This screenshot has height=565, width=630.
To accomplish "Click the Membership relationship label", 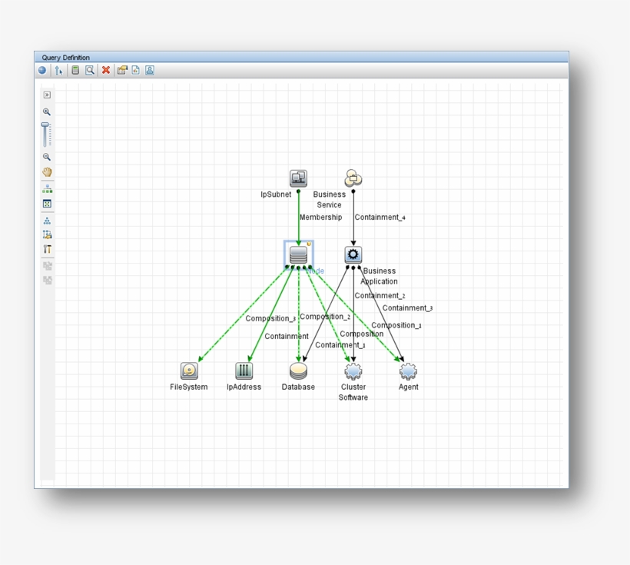I will [x=320, y=218].
